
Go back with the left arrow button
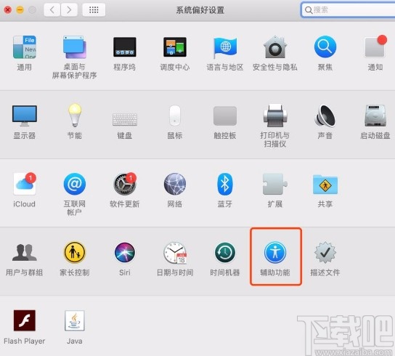pyautogui.click(x=52, y=10)
